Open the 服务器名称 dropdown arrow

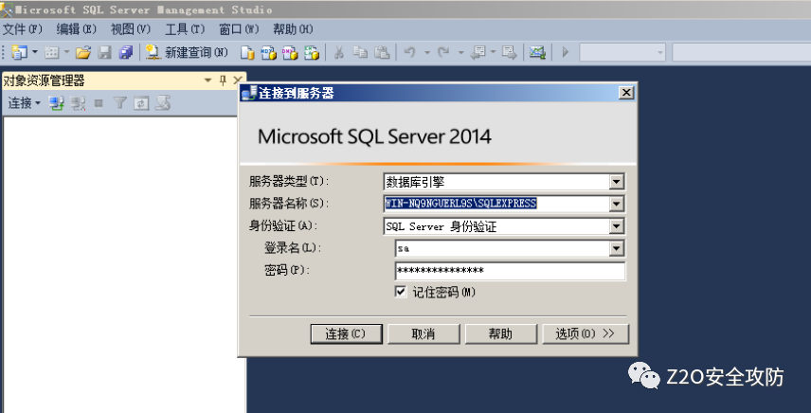(616, 205)
